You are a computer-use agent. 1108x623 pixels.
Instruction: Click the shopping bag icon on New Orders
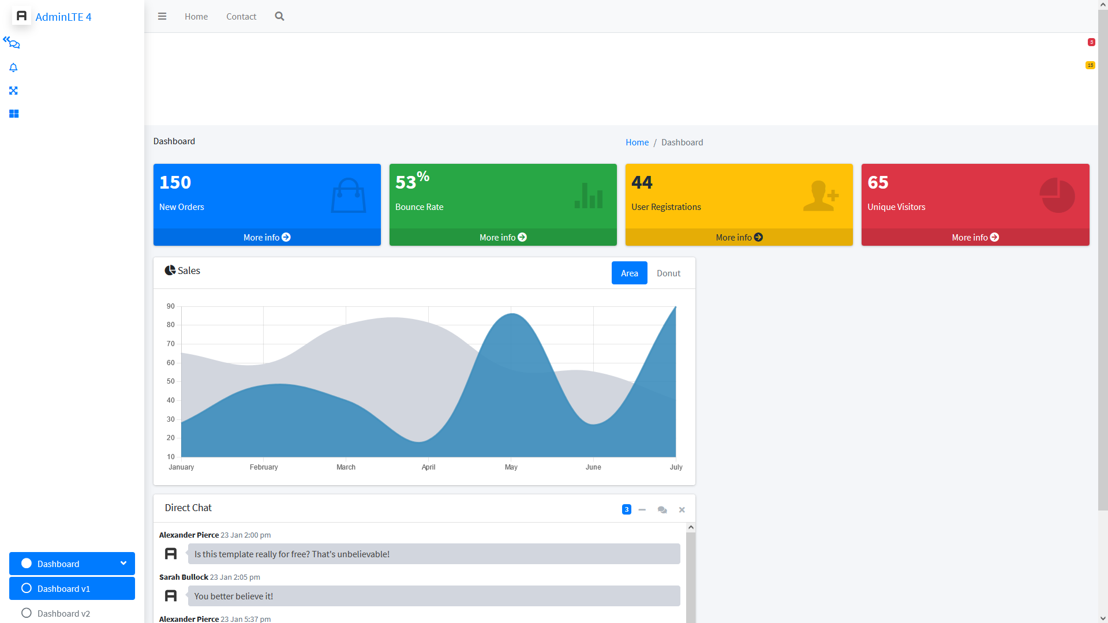349,196
